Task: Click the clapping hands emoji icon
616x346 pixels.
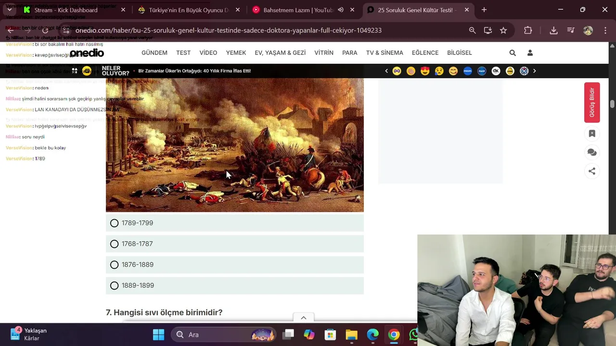Action: tap(411, 71)
